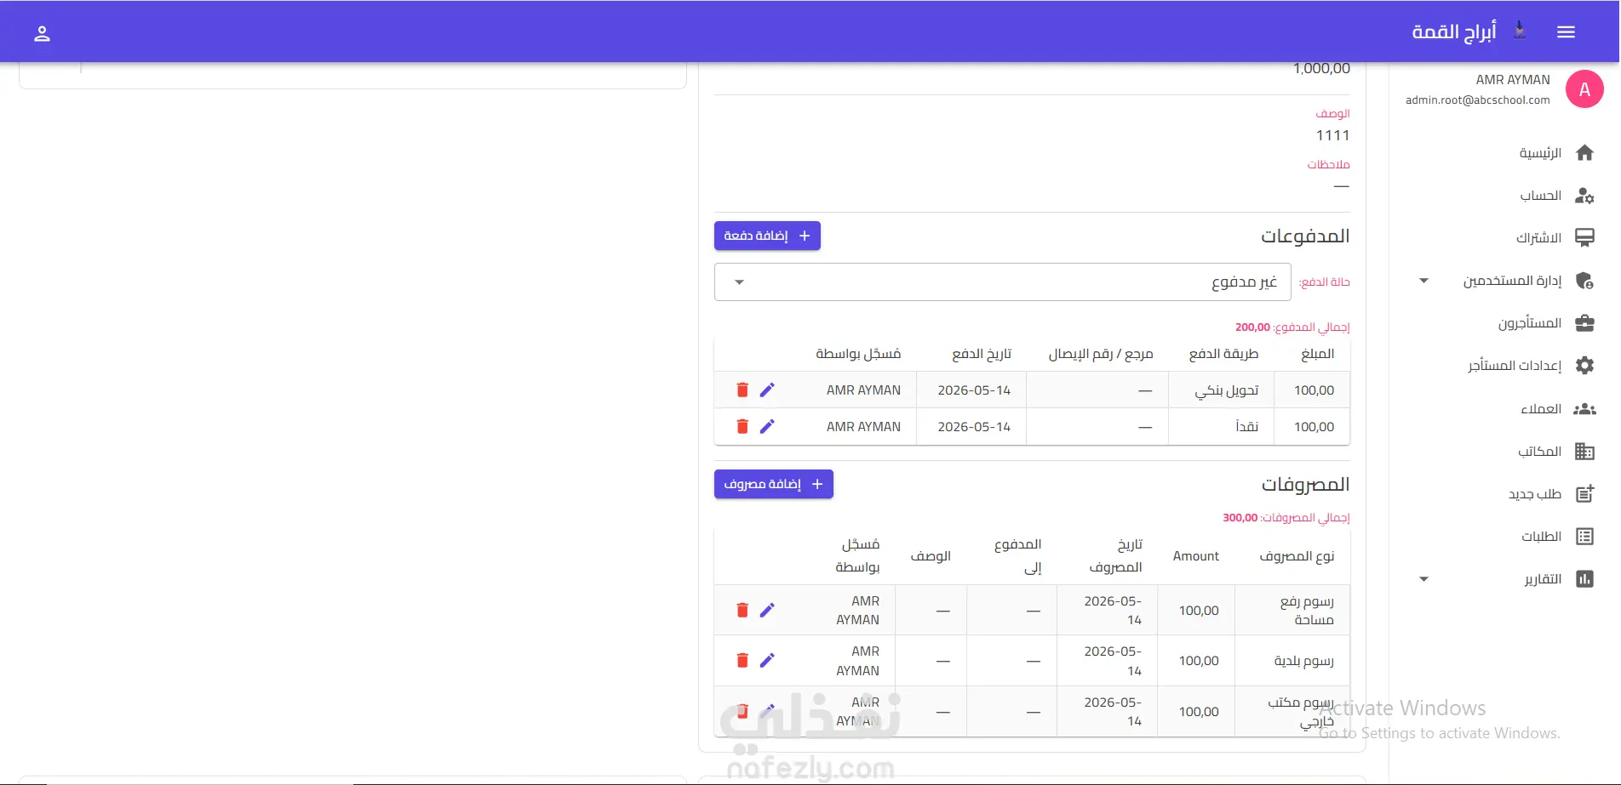The height and width of the screenshot is (785, 1621).
Task: Click the pink A avatar of AMR AYMAN
Action: pos(1584,89)
